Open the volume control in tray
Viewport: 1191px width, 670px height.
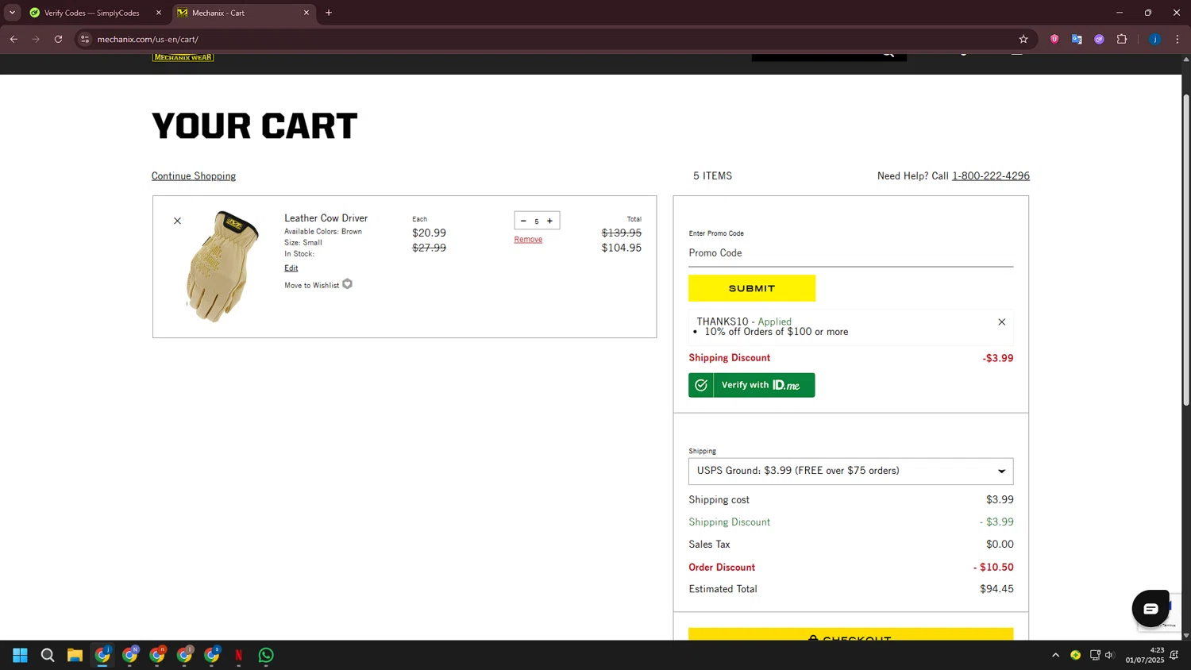(1110, 655)
